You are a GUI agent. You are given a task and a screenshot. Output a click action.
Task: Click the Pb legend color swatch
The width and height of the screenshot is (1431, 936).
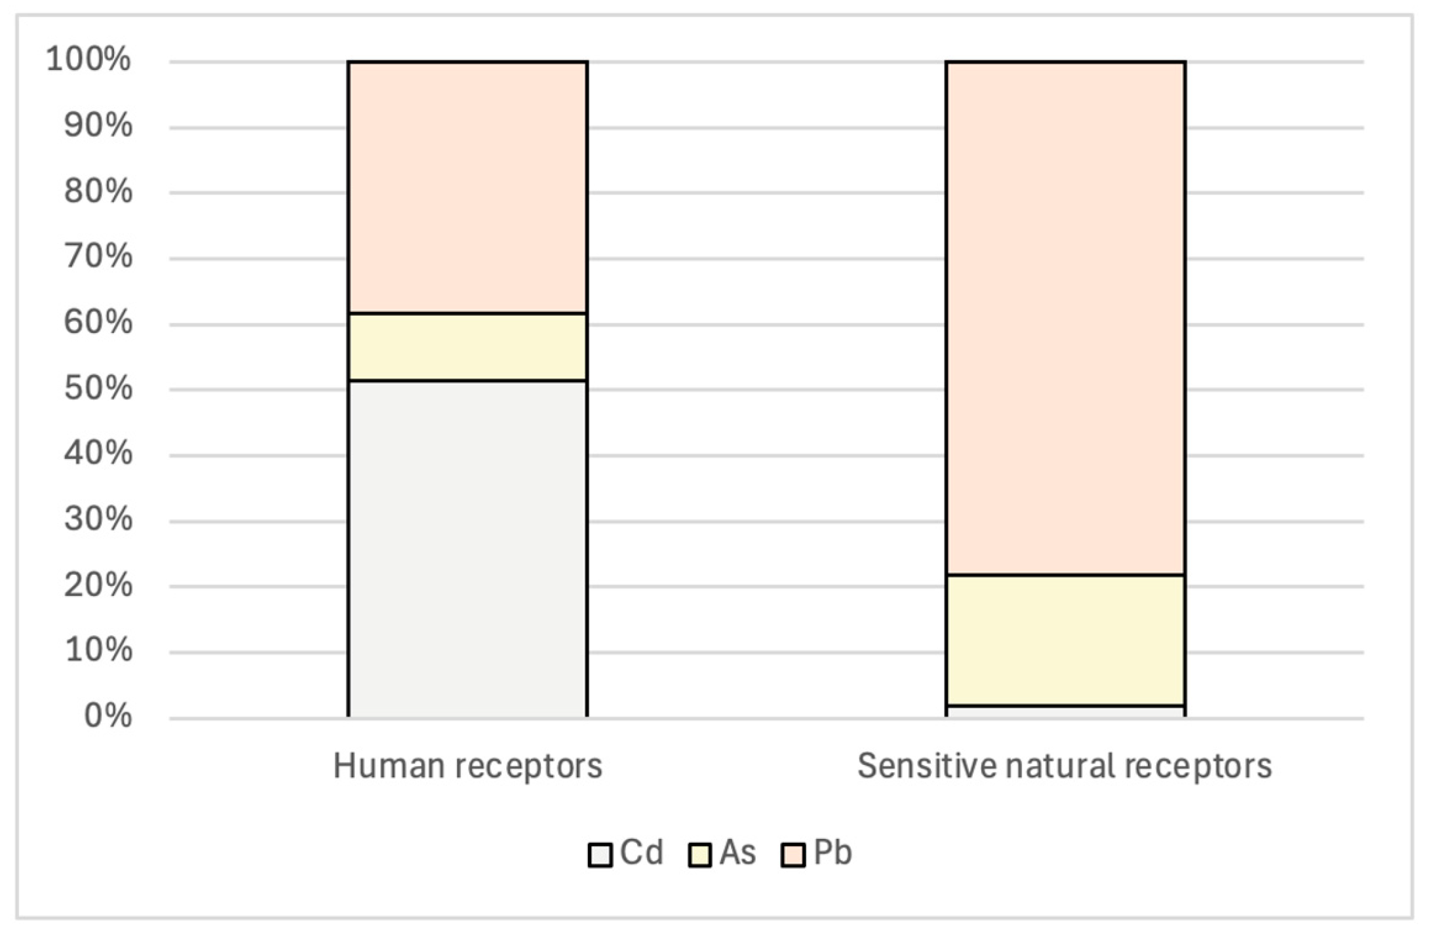coord(793,855)
